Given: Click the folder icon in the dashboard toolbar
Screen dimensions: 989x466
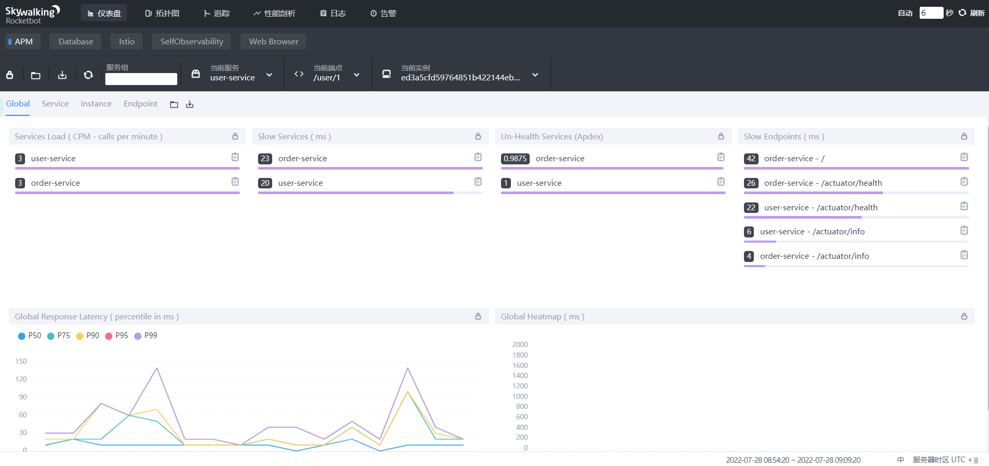Looking at the screenshot, I should (35, 75).
